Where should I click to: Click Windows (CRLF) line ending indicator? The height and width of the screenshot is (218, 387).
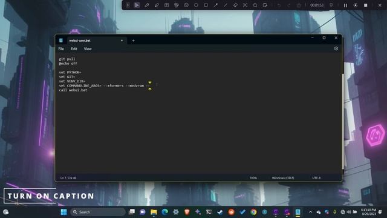[283, 178]
